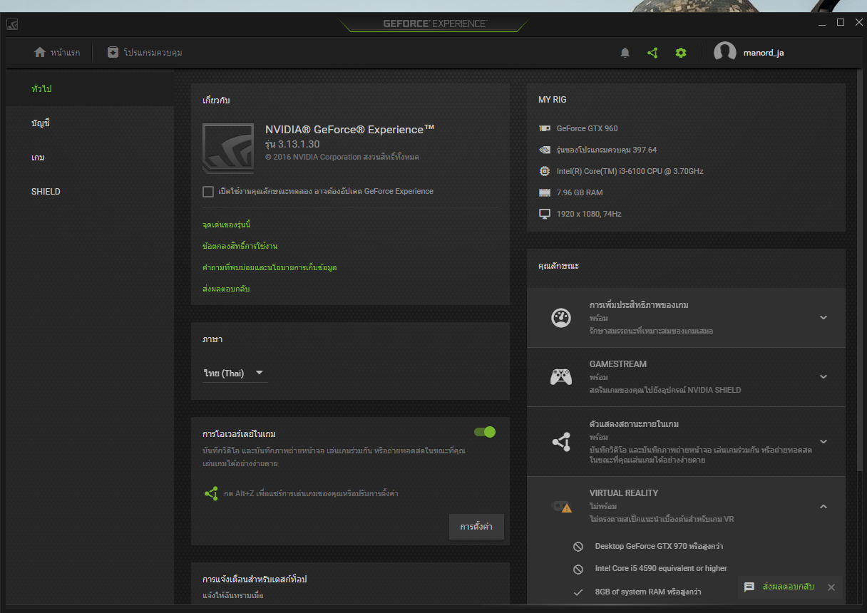Click the game optimization gauge icon
The width and height of the screenshot is (867, 613).
coord(561,318)
